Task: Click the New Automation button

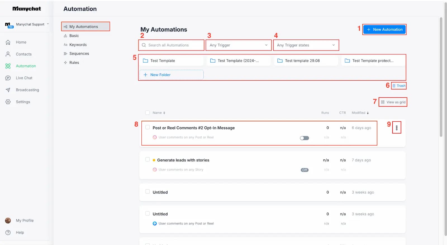Action: tap(384, 30)
